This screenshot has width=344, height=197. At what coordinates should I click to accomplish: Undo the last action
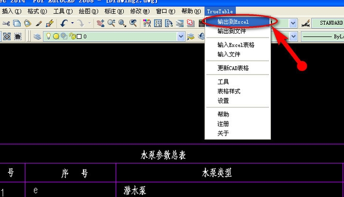[x=64, y=23]
